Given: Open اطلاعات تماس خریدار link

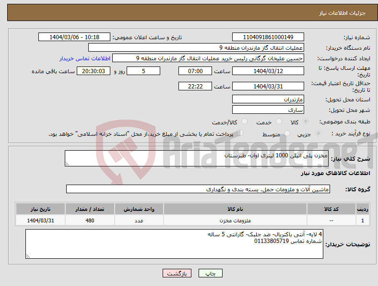Looking at the screenshot, I should (85, 58).
